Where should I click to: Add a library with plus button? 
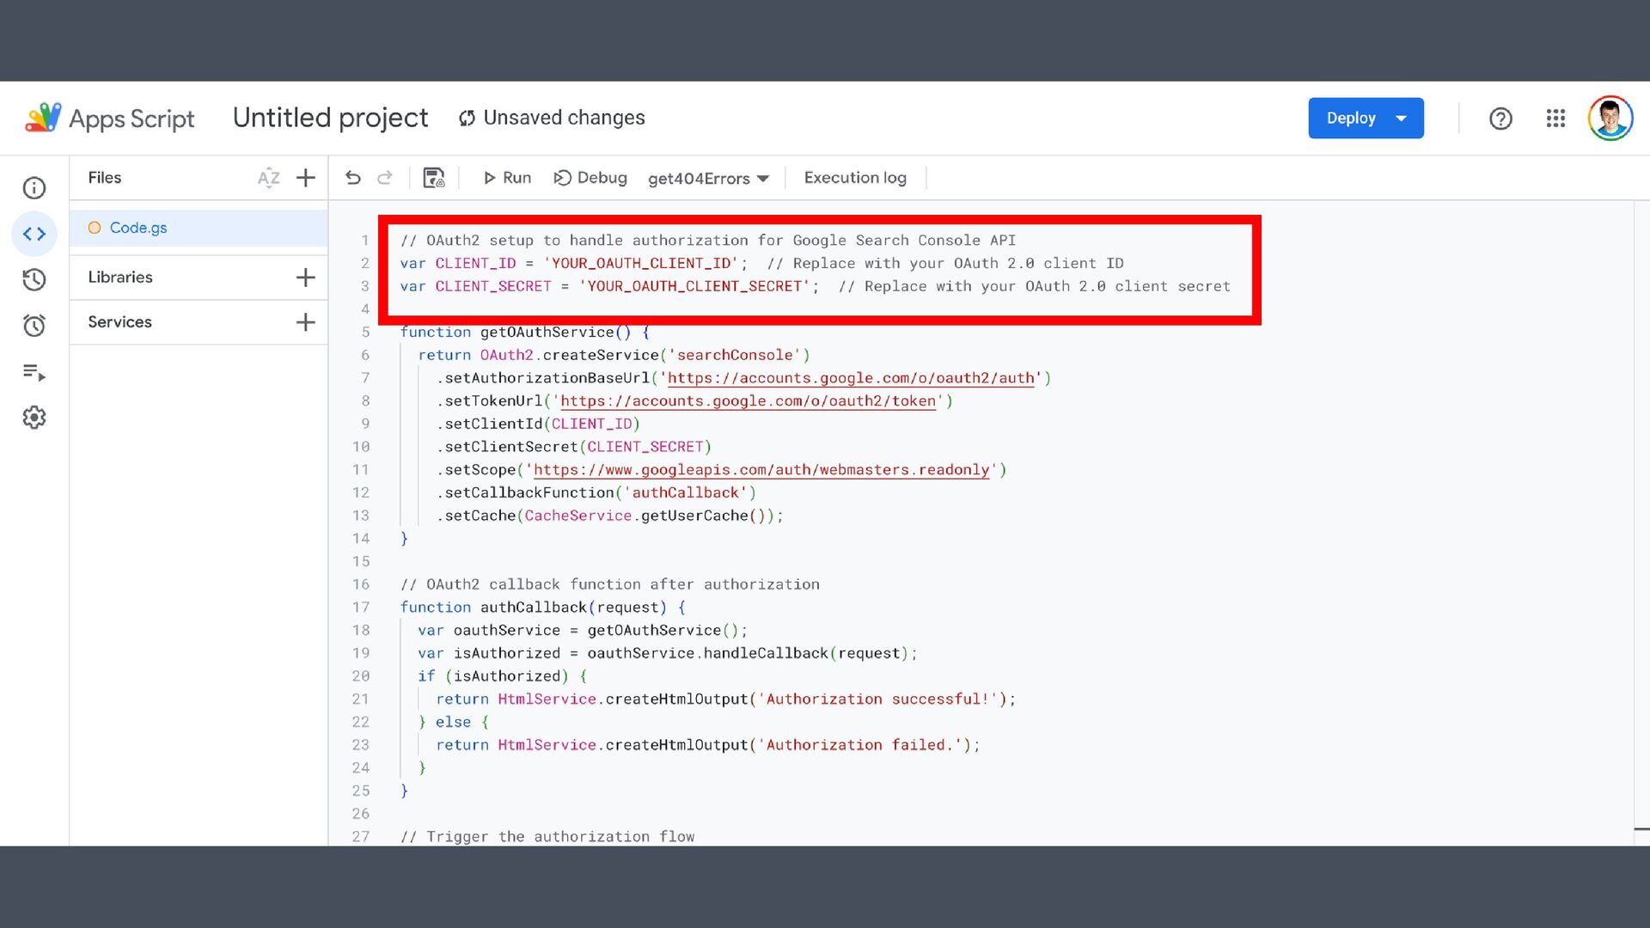click(305, 278)
